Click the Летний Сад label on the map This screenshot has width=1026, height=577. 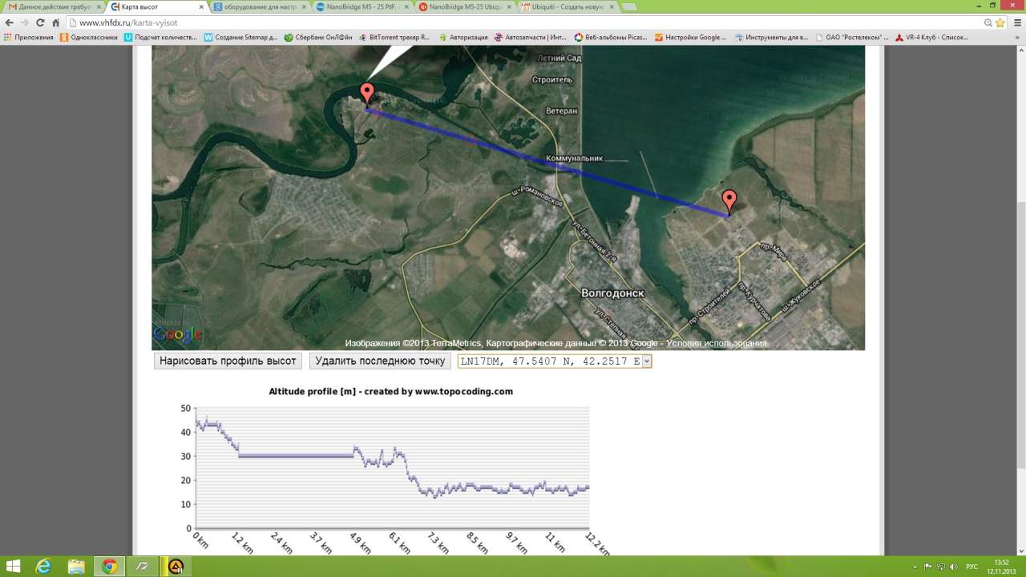(x=558, y=59)
